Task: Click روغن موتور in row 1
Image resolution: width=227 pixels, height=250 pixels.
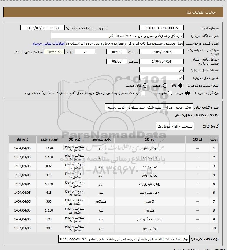Action: 150,149
